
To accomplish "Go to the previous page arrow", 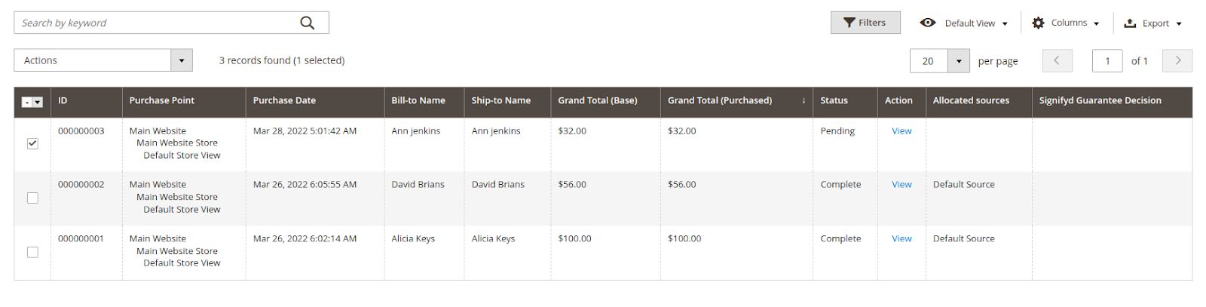I will click(1057, 60).
